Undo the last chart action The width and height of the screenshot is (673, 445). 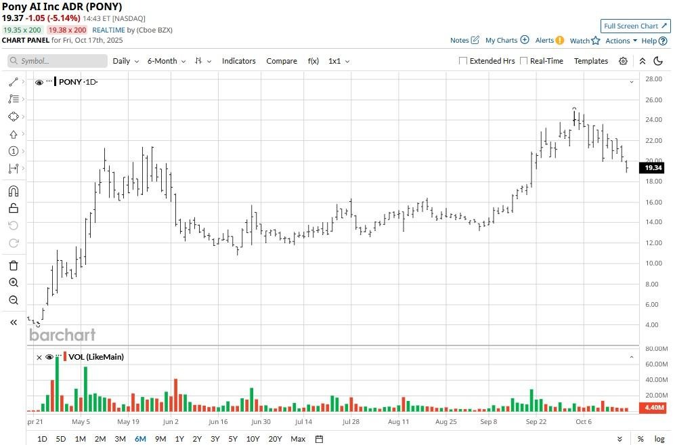14,226
